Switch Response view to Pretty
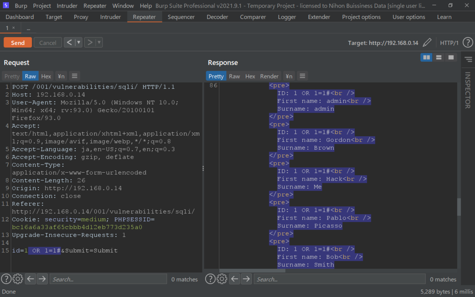The height and width of the screenshot is (297, 475). [216, 76]
